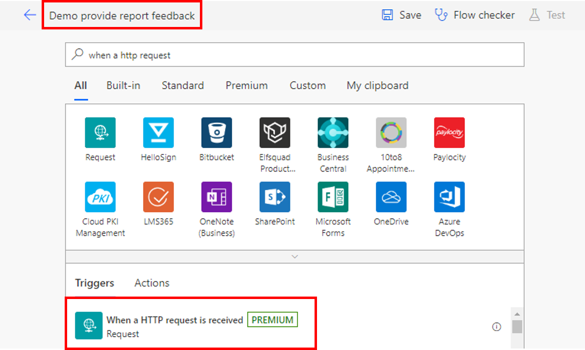Select the Business Central connector
Image resolution: width=585 pixels, height=350 pixels.
[333, 133]
